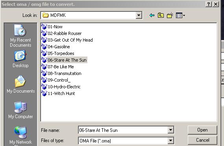
Task: Click the question mark help button
Action: pyautogui.click(x=209, y=4)
